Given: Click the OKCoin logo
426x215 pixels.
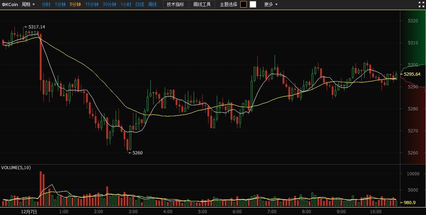Looking at the screenshot, I should pos(10,4).
